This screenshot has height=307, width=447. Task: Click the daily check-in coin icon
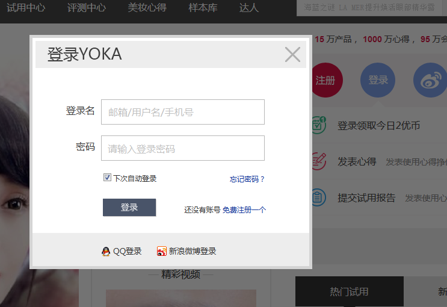coord(318,125)
